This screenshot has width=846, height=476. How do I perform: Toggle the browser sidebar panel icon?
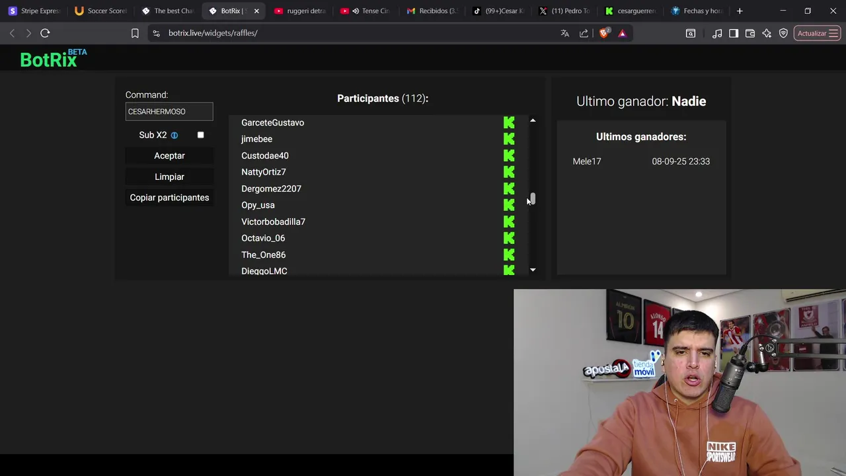[x=734, y=33]
